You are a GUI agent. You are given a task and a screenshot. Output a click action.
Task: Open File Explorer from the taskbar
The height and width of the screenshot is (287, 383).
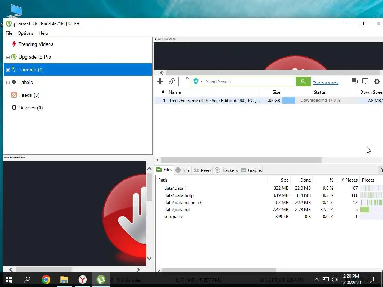[64, 280]
